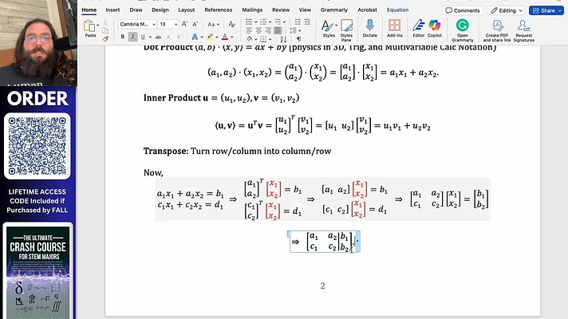
Task: Click the Cut scissors icon
Action: tap(105, 22)
